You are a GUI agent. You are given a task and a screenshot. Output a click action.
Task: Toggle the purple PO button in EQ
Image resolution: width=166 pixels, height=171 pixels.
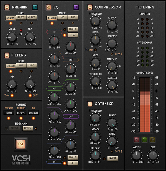pyautogui.click(x=76, y=7)
